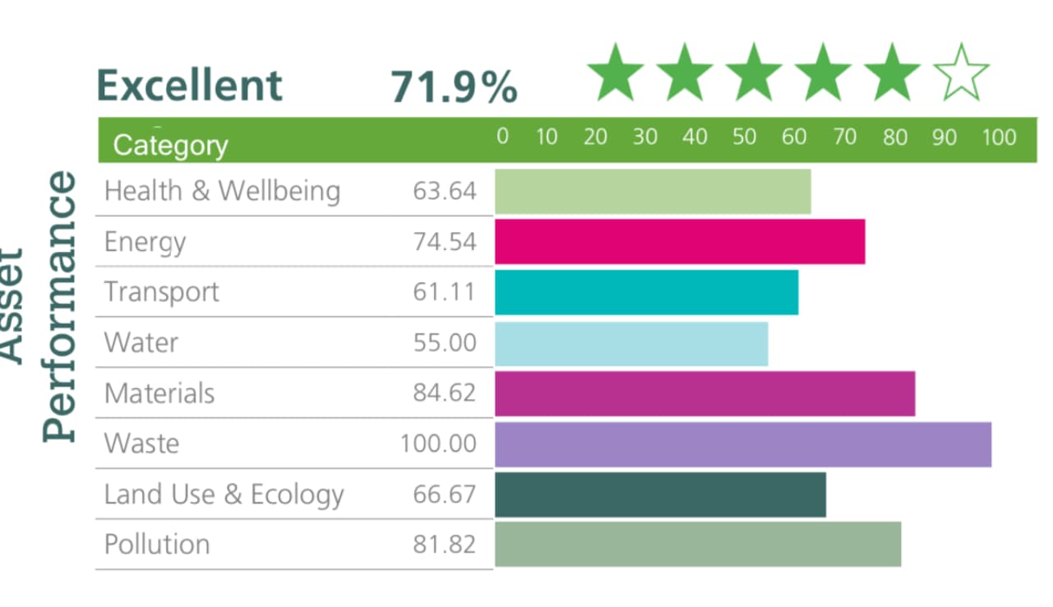This screenshot has width=1053, height=607.
Task: Click the Asset Performance vertical title
Action: click(x=41, y=304)
